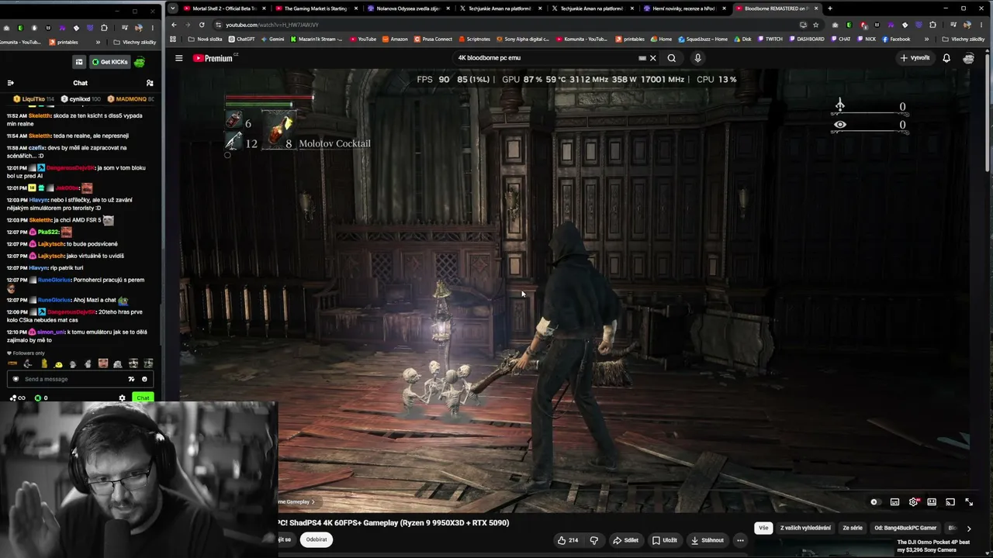Toggle subtitles in the video player
This screenshot has width=993, height=558.
tap(894, 502)
